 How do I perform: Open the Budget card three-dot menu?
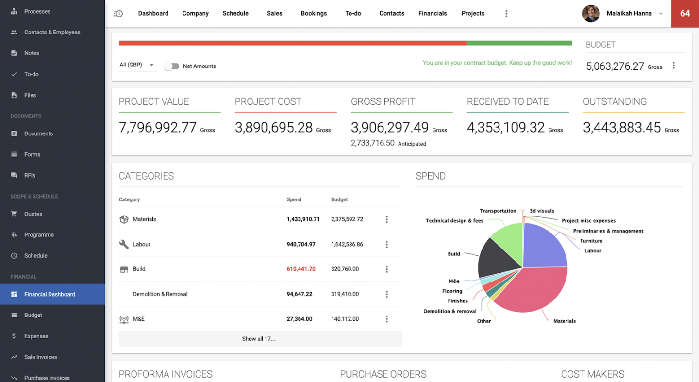pos(673,66)
